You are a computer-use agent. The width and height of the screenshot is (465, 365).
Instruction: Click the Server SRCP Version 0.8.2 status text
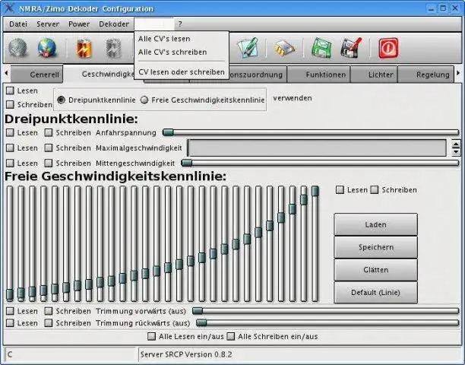tap(186, 354)
